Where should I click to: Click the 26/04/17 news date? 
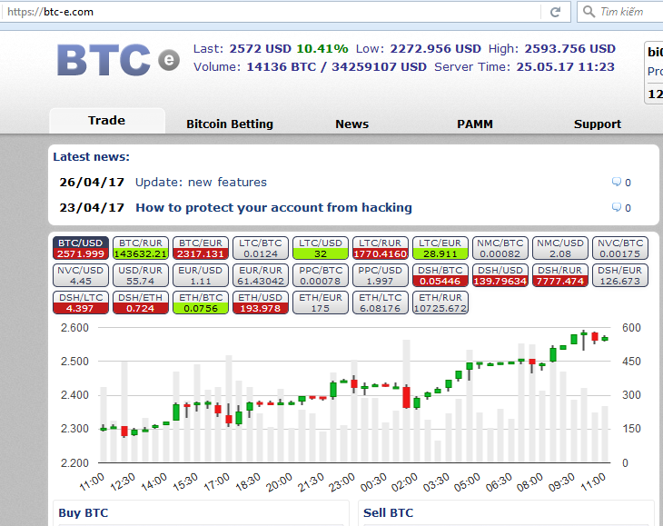pos(92,183)
